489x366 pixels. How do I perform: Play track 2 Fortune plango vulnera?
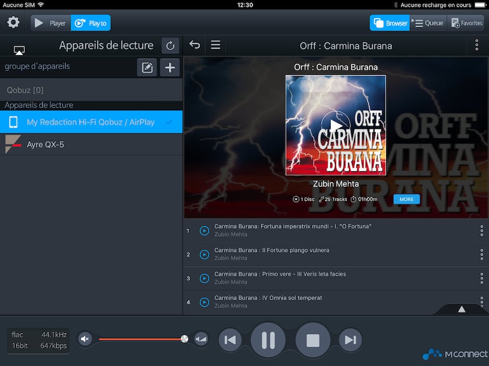point(204,255)
